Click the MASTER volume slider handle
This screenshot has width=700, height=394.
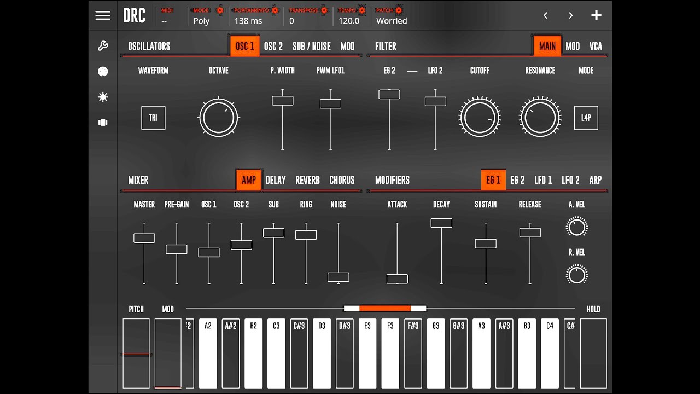144,238
